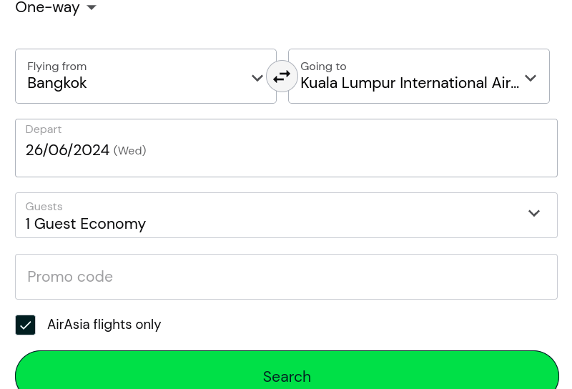The width and height of the screenshot is (572, 389).
Task: Click the chevron in Flying from box
Action: (x=257, y=78)
